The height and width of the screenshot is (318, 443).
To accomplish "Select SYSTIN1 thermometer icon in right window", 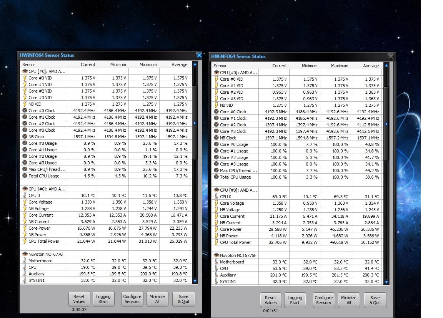I will 217,281.
